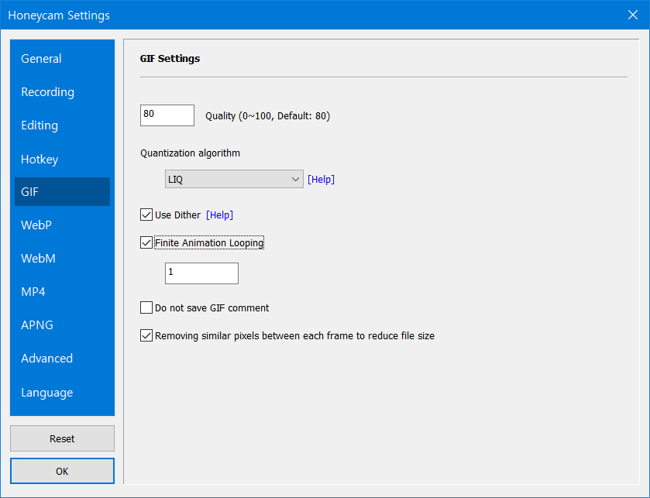
Task: Uncheck Finite Animation Looping
Action: (146, 242)
